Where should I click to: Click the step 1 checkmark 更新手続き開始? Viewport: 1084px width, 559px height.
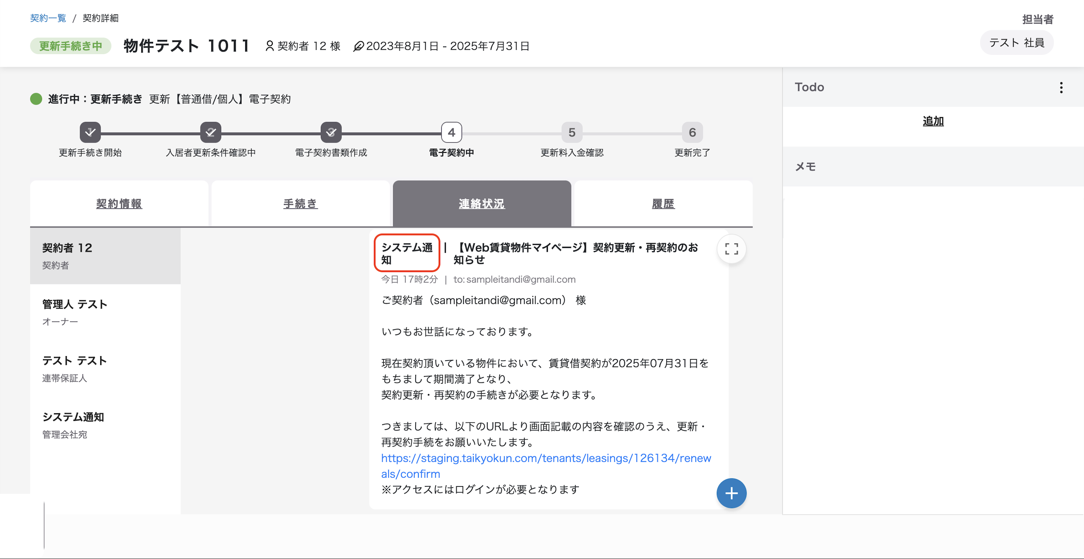pyautogui.click(x=90, y=133)
